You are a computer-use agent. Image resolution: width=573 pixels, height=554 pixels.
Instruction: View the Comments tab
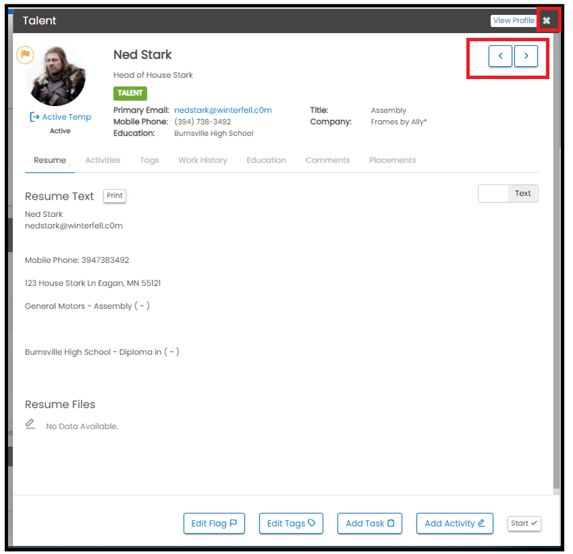[x=328, y=161]
